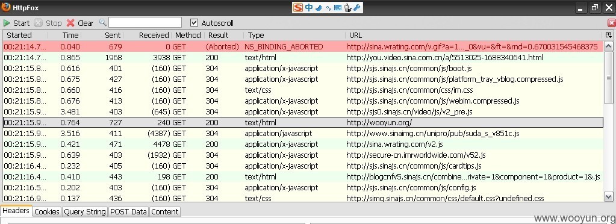Select the suda_s_v851c.js request row
This screenshot has height=224, width=616.
coord(303,133)
